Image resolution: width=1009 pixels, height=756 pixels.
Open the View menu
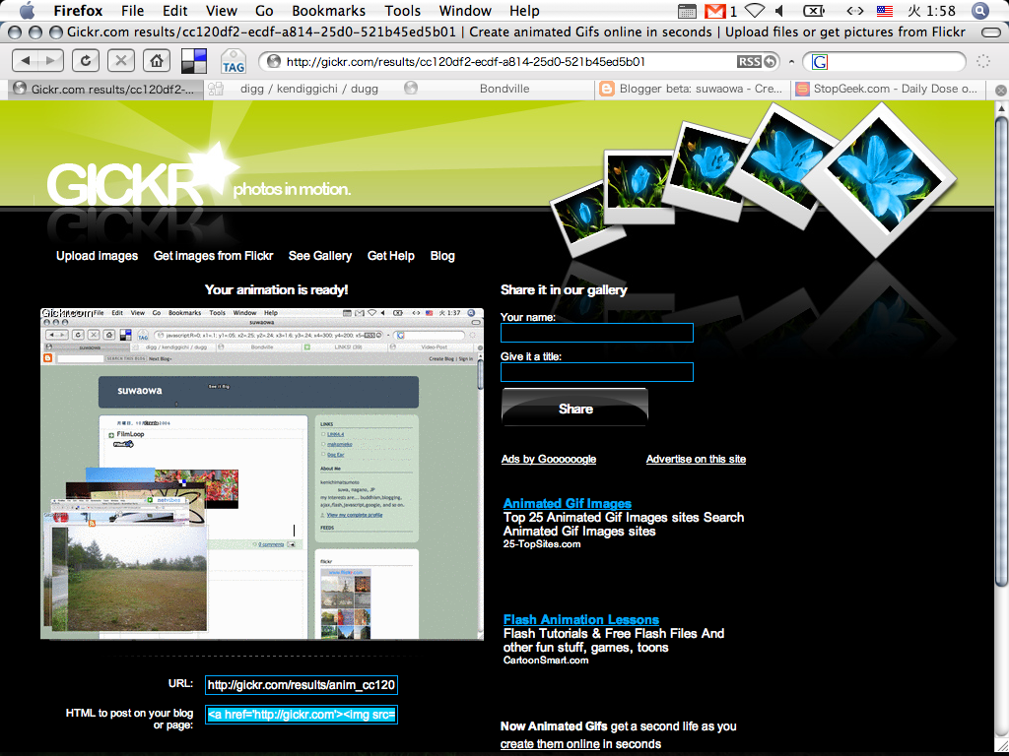(222, 11)
